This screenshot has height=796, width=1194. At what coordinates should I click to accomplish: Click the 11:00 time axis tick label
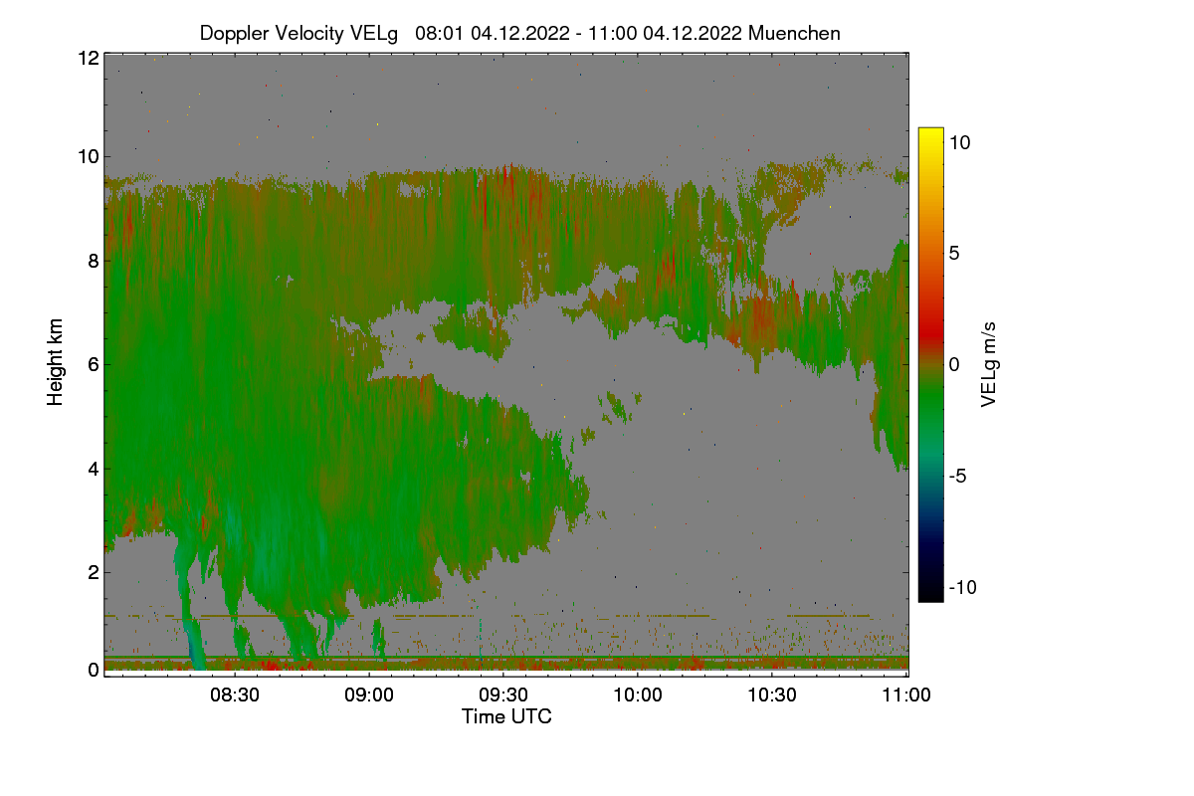pyautogui.click(x=905, y=696)
